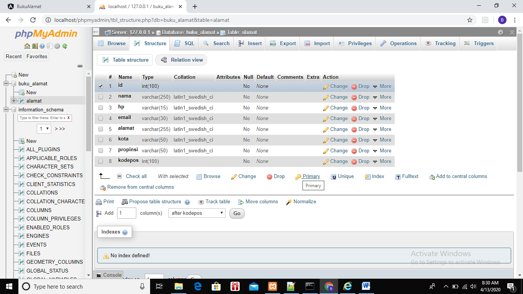
Task: Reload navigation panel with green refresh icon
Action: coord(65,46)
